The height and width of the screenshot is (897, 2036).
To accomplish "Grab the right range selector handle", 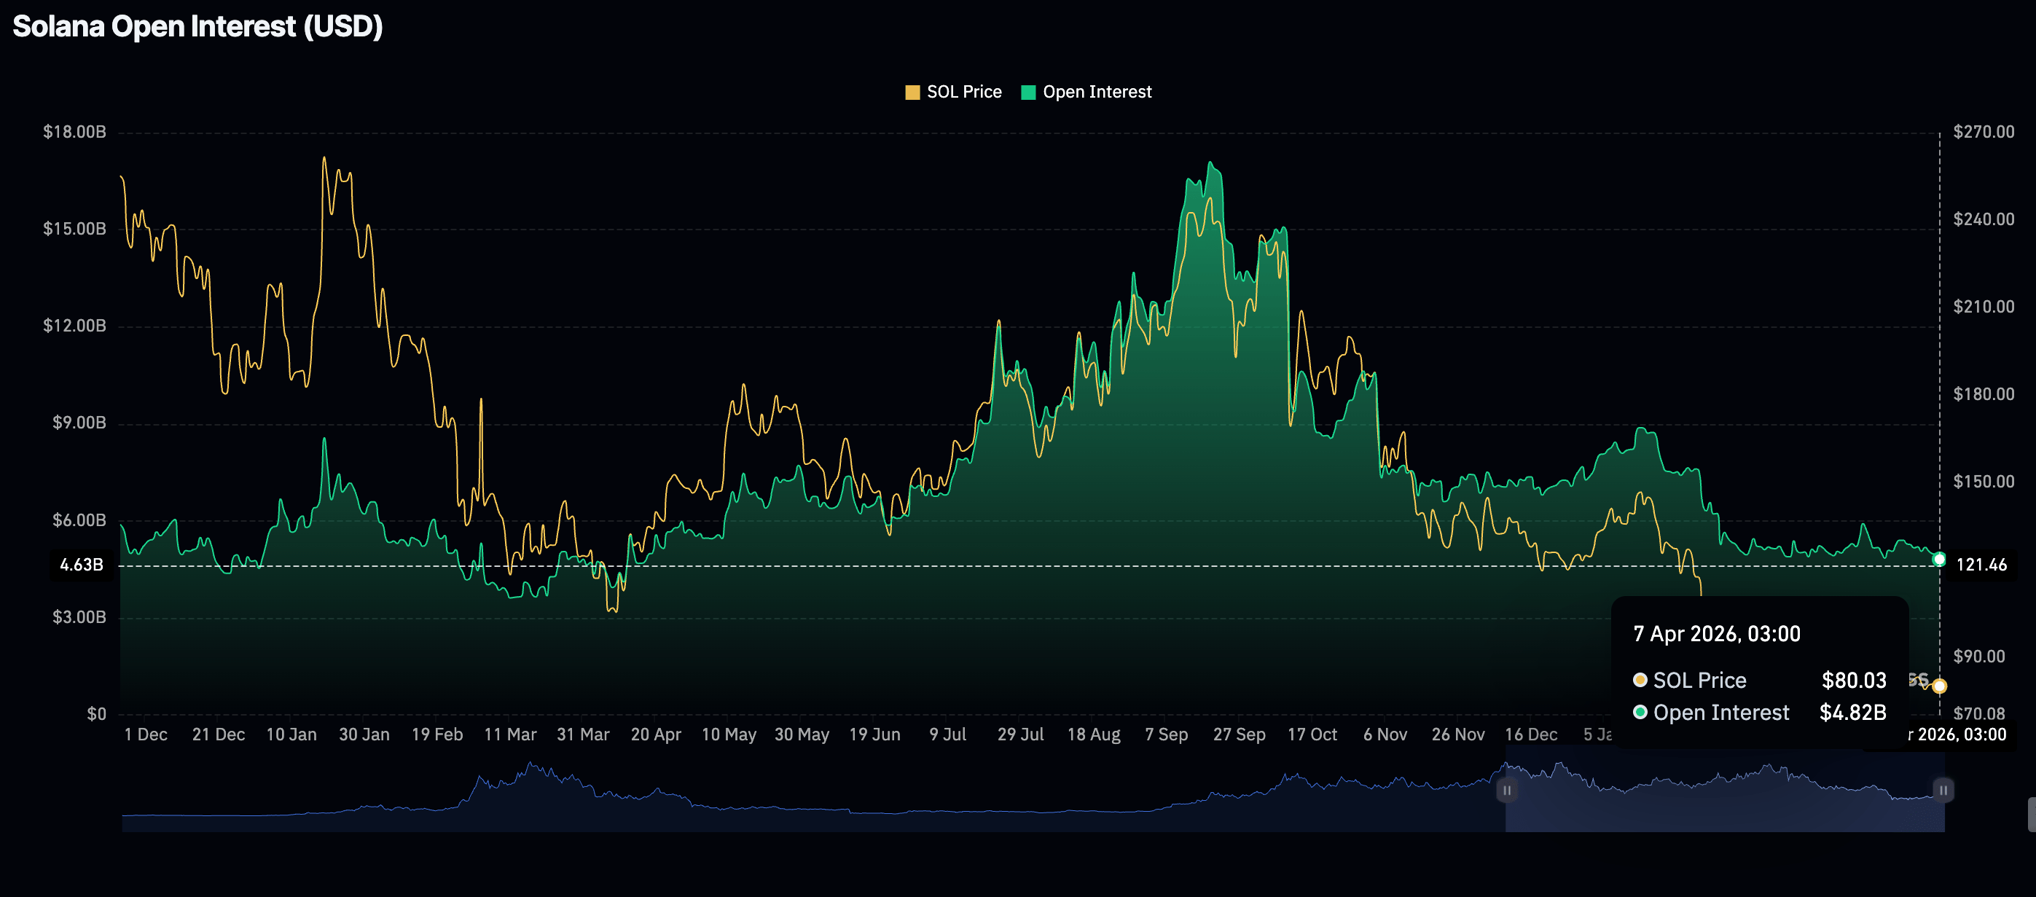I will point(1943,791).
